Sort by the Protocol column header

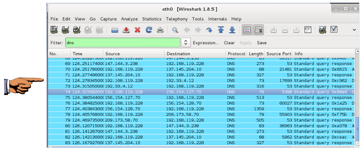[237, 54]
